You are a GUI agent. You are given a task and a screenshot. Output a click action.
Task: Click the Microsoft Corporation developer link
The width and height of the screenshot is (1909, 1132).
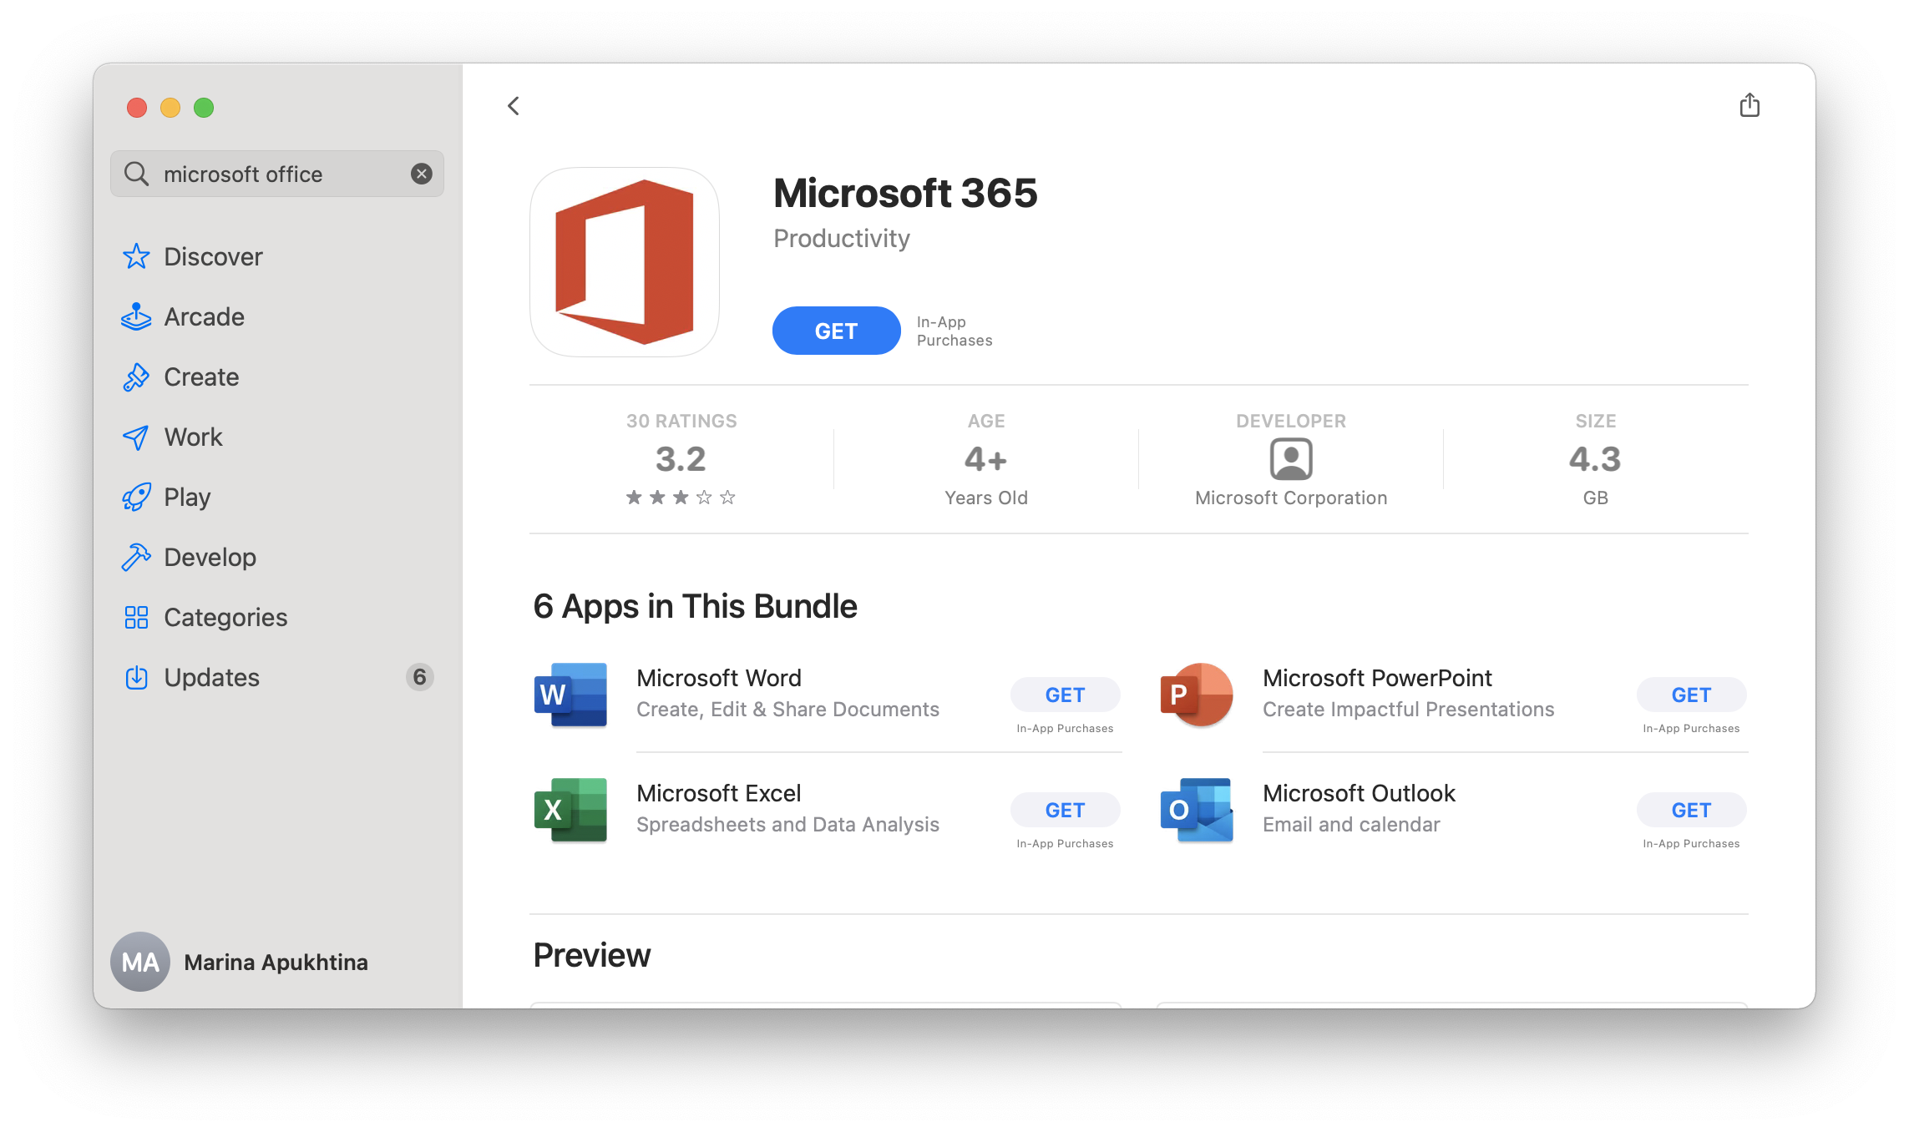coord(1290,498)
